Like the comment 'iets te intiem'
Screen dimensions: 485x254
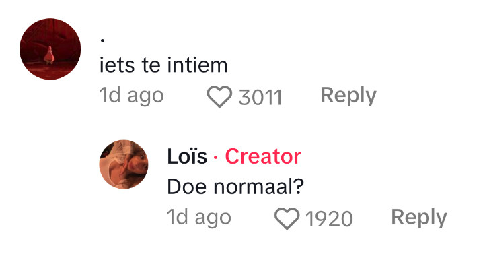click(219, 96)
